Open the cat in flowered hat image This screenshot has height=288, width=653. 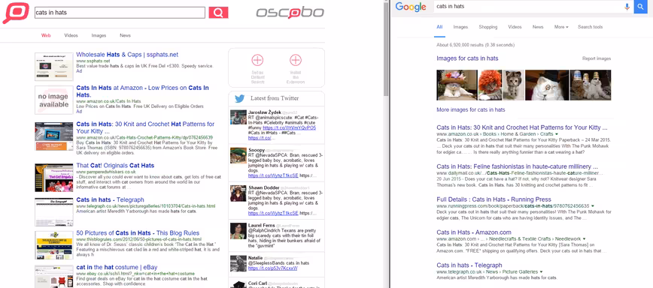click(457, 85)
